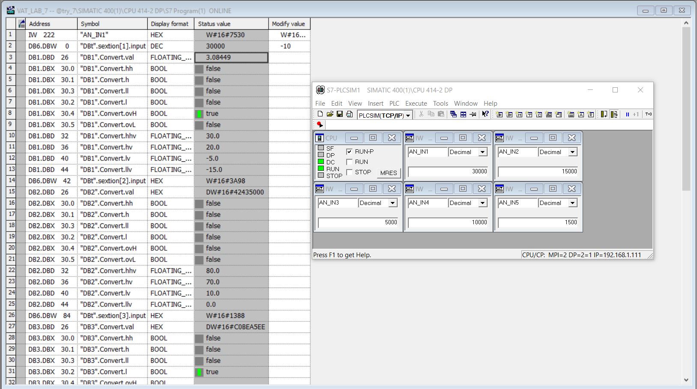Image resolution: width=697 pixels, height=389 pixels.
Task: Open the Execute menu in PLCSIM
Action: click(x=416, y=104)
